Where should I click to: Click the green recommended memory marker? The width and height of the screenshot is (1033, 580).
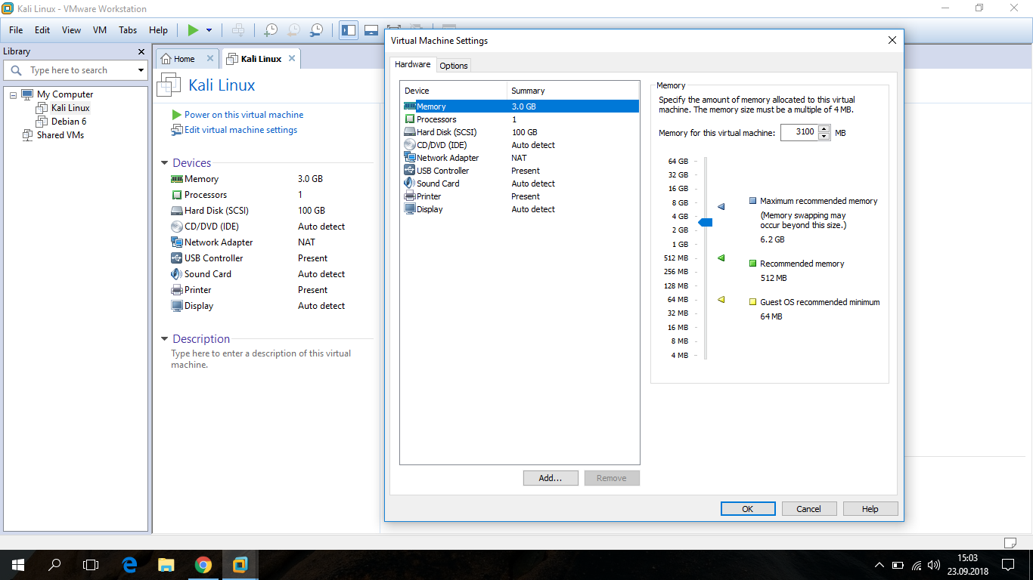pos(721,258)
